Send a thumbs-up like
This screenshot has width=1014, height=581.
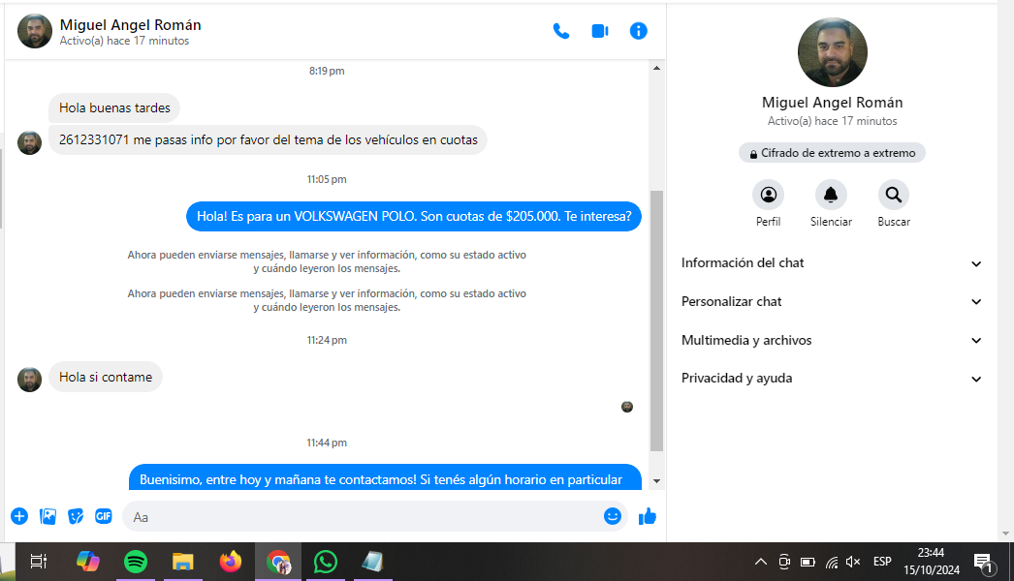pos(648,516)
